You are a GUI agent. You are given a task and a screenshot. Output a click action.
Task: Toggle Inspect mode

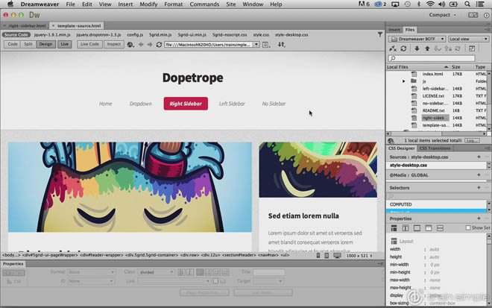point(113,44)
